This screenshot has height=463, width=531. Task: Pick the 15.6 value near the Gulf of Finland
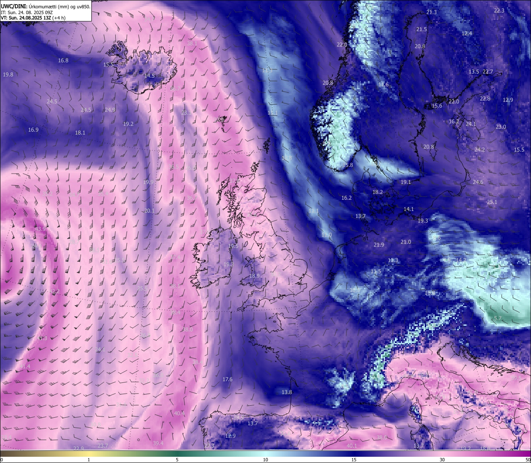click(x=437, y=106)
